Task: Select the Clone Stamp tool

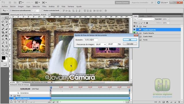Action: (3, 32)
